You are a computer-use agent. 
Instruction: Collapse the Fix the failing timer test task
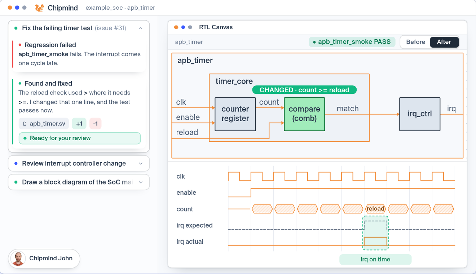click(141, 28)
